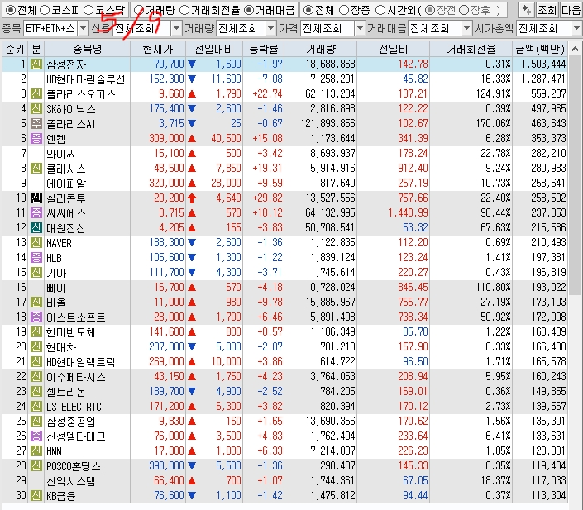583x510 pixels.
Task: Click the 주 badge beside 폴라리스AI
Action: click(x=36, y=123)
